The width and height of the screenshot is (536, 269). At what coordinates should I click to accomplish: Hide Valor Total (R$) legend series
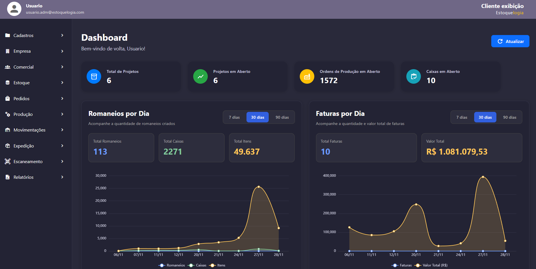coord(431,265)
